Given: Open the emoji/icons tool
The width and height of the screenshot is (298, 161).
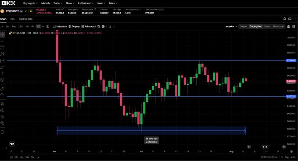Looking at the screenshot, I should pyautogui.click(x=2, y=80).
